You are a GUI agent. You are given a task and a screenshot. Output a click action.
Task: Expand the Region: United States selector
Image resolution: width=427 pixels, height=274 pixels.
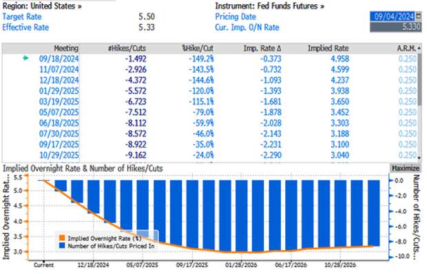click(x=42, y=6)
